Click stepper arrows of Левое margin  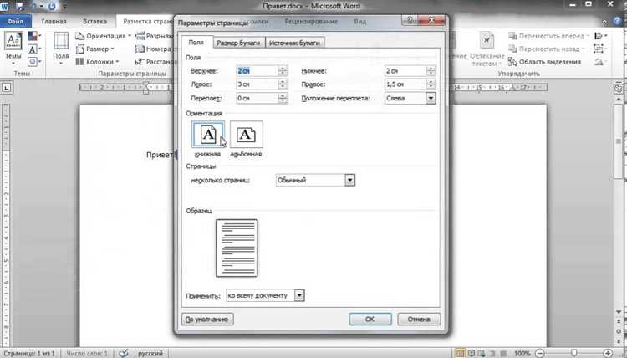click(x=283, y=84)
